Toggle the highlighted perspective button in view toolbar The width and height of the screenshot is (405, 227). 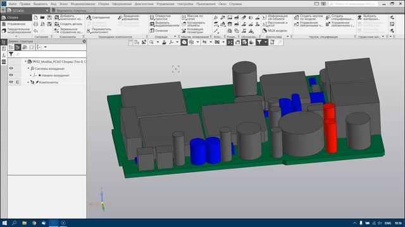point(244,42)
